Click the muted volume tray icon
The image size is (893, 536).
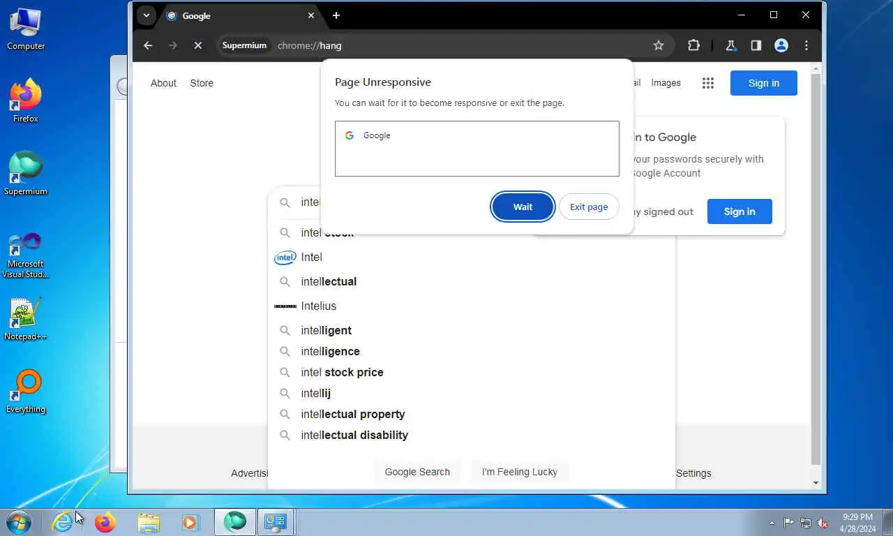pos(823,523)
